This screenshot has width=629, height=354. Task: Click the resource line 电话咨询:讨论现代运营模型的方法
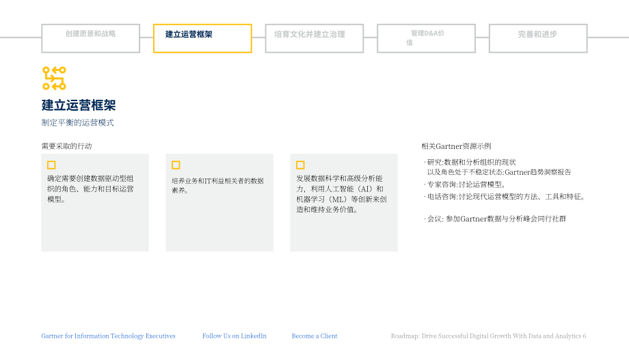point(506,197)
